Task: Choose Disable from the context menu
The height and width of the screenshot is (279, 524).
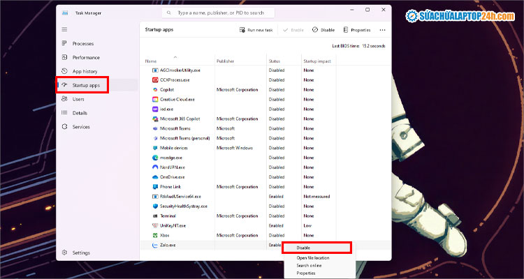Action: click(305, 248)
